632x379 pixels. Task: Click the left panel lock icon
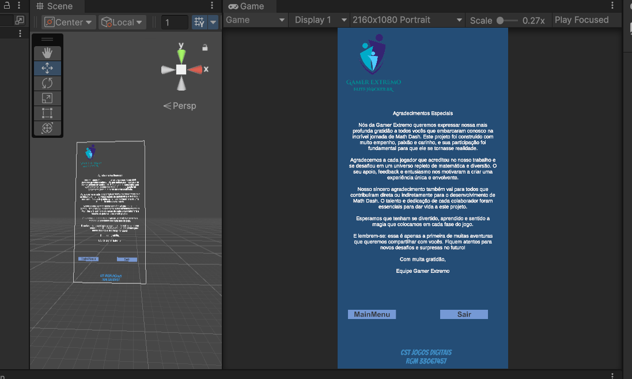[x=7, y=5]
